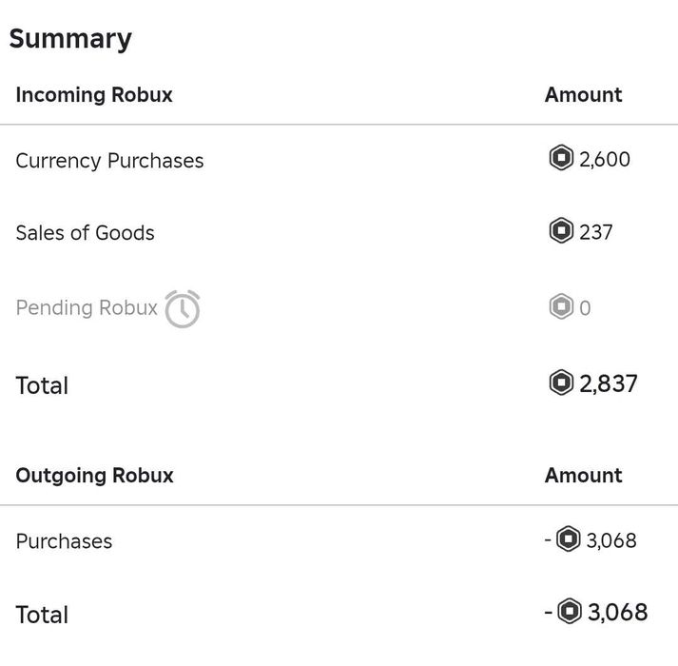Open the Sales of Goods details

coord(85,233)
